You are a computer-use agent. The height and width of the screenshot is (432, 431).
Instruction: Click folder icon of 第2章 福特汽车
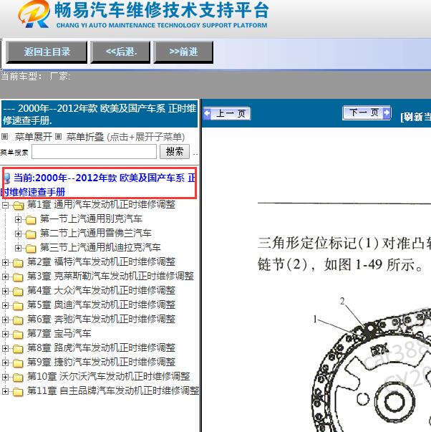[18, 263]
